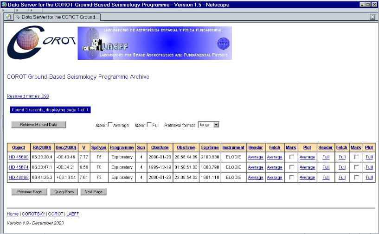Click the Retrieve Marked Data button
The image size is (379, 234).
pos(39,125)
